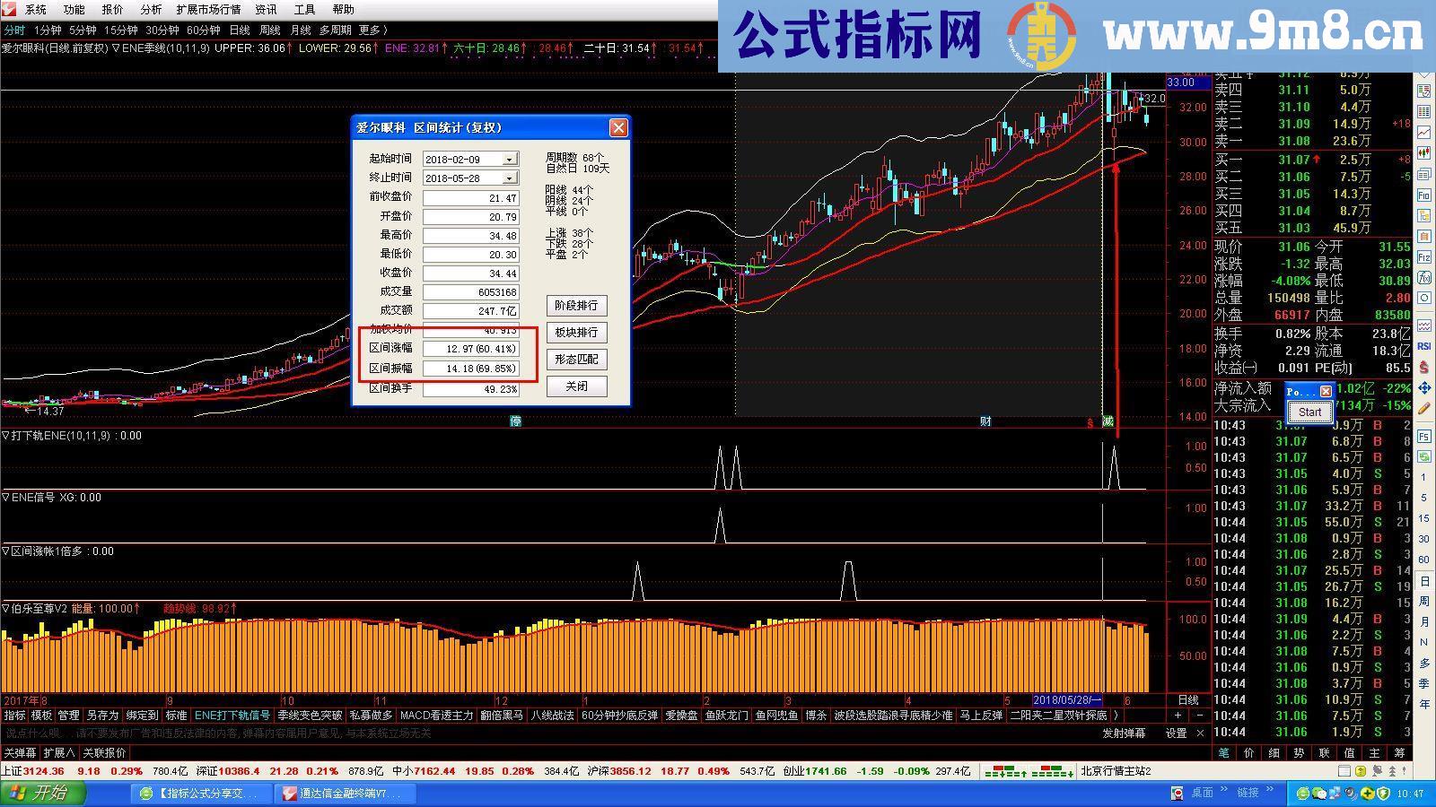Open the 起始时间 date dropdown
The width and height of the screenshot is (1436, 807).
click(509, 159)
